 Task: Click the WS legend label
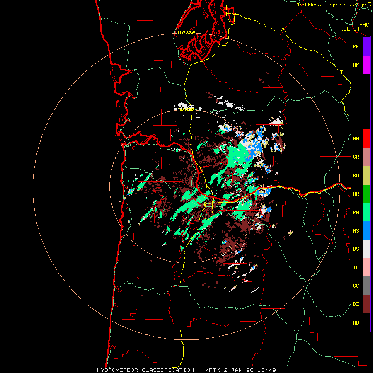point(356,231)
